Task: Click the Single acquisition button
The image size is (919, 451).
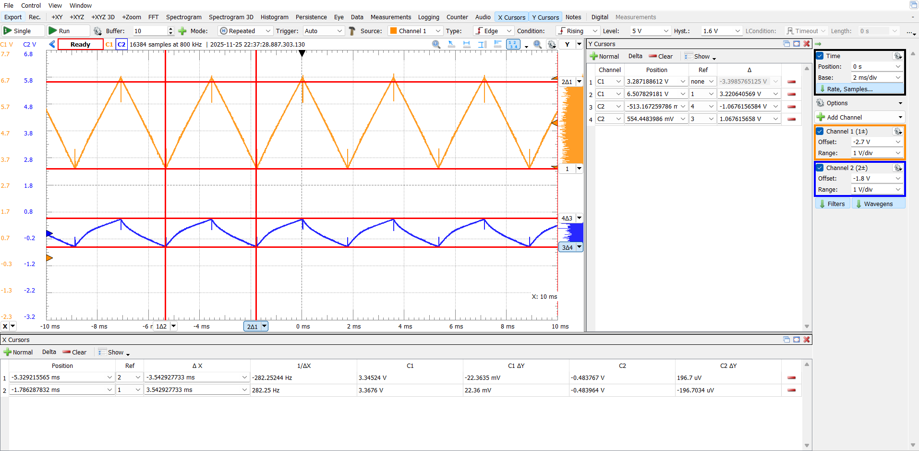Action: pyautogui.click(x=18, y=31)
